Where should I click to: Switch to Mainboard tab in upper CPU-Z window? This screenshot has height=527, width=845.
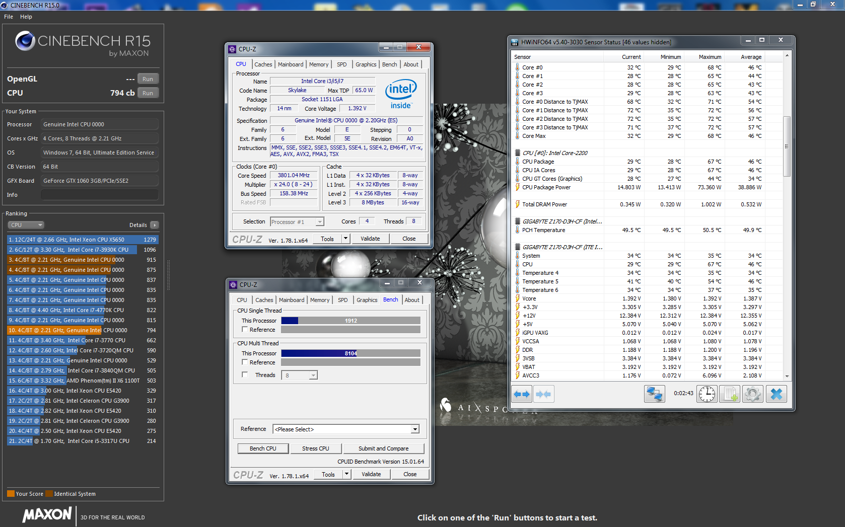(291, 64)
